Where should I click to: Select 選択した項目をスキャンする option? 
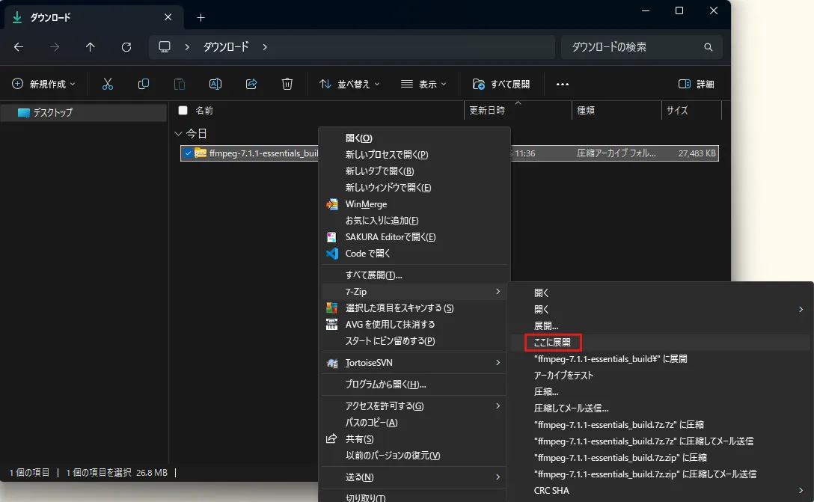tap(414, 307)
